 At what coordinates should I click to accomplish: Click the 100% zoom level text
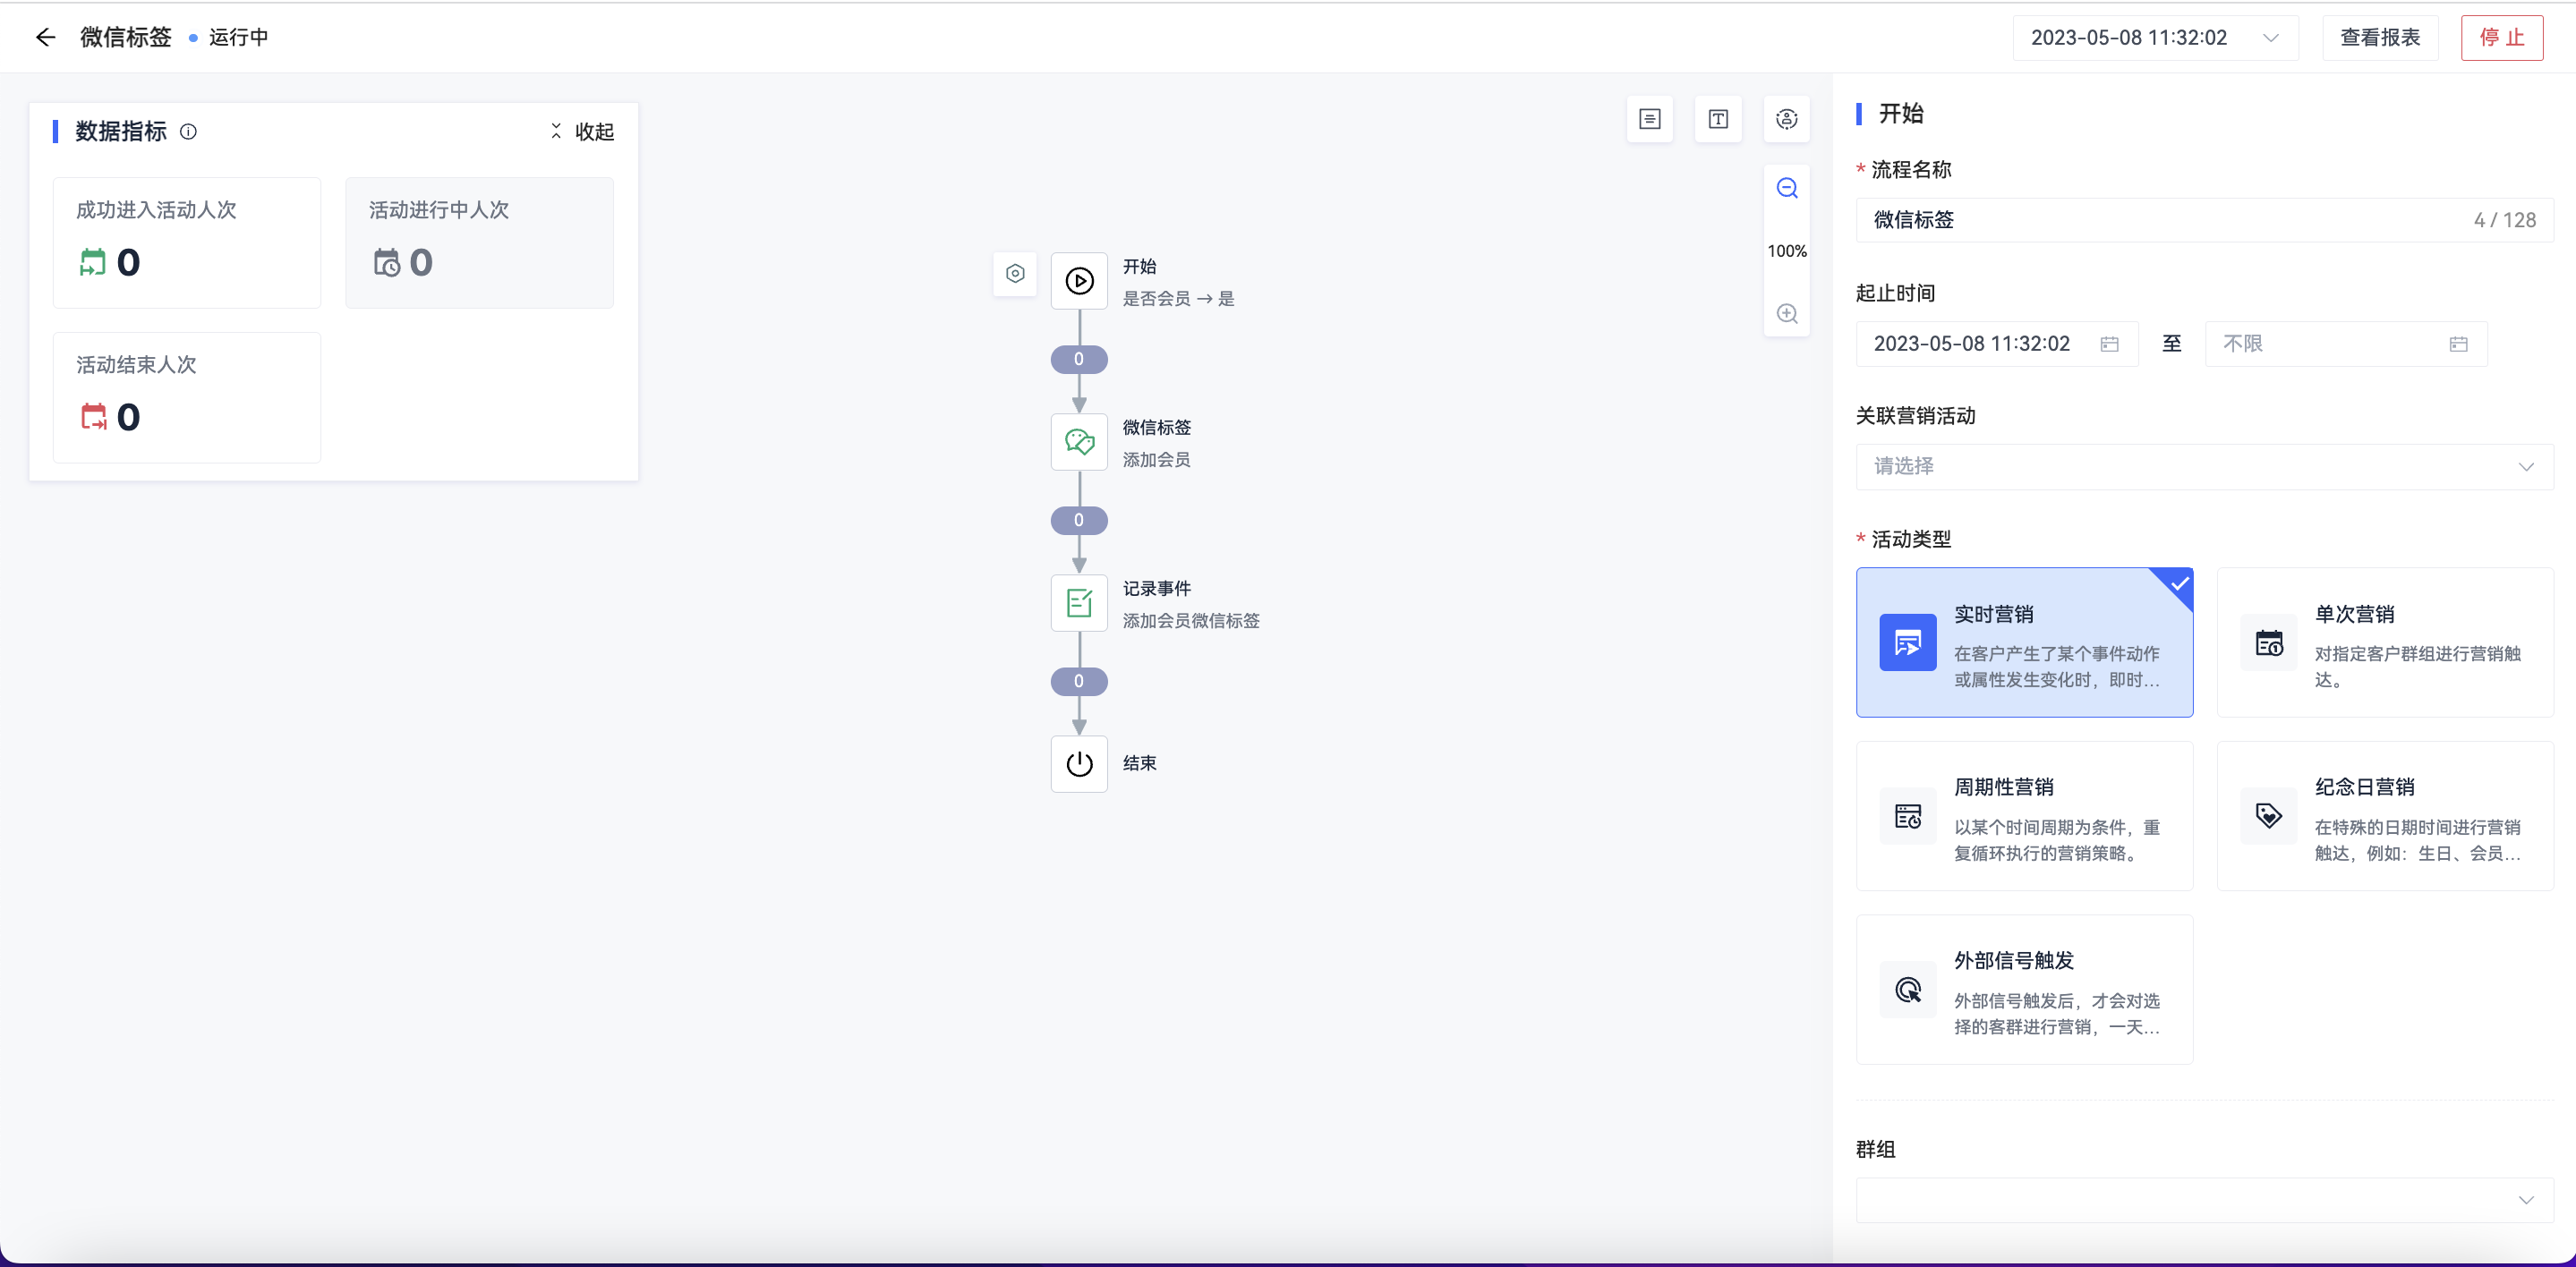coord(1787,251)
